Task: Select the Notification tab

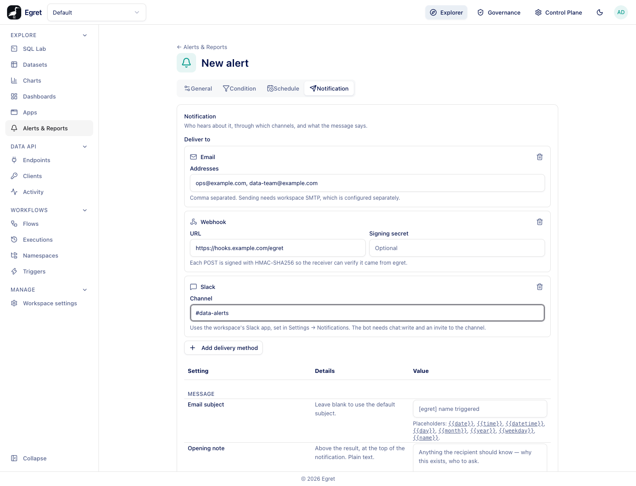Action: 329,88
